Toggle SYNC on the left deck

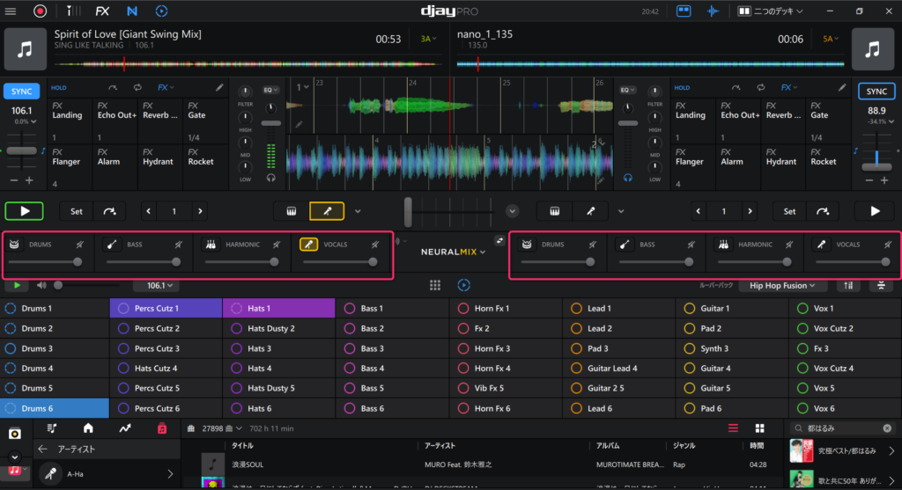point(21,91)
